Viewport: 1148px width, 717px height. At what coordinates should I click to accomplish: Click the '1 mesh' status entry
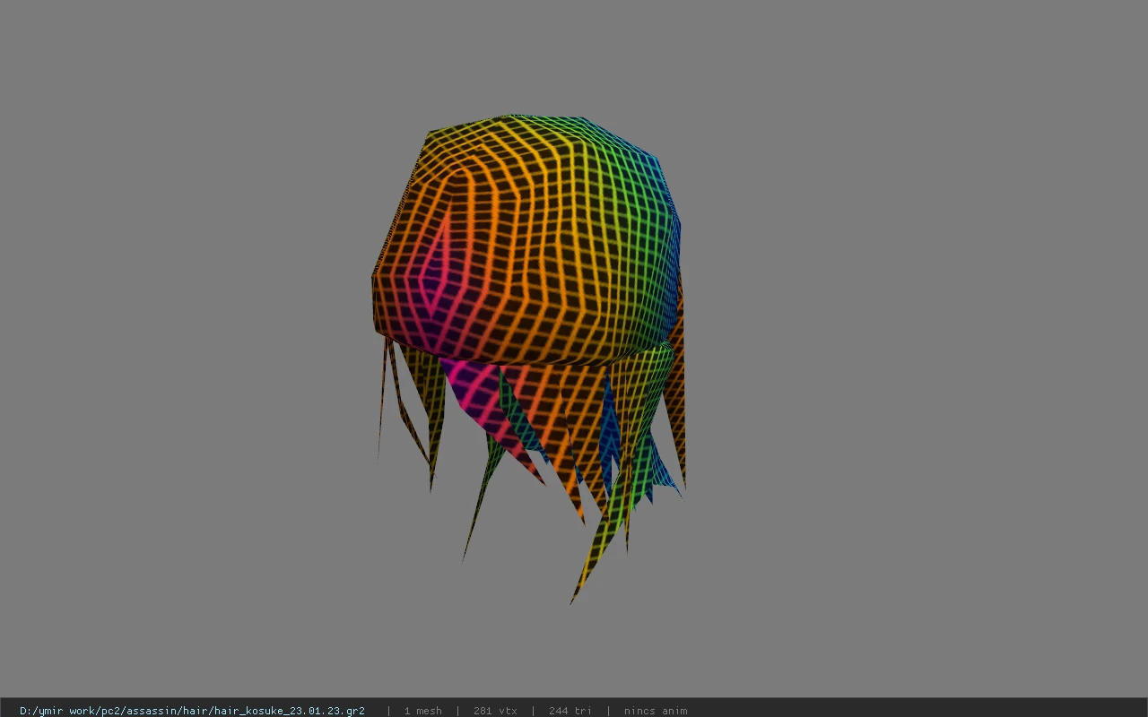422,711
